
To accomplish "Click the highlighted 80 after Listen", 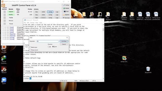I will pyautogui.click(x=30, y=78).
